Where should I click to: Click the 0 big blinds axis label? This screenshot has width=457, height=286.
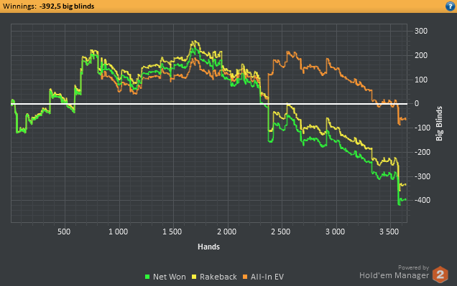(417, 103)
